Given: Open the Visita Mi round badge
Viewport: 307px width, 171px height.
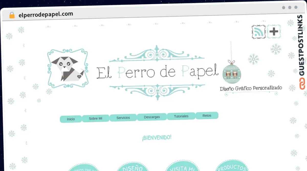Looking at the screenshot, I should (x=182, y=165).
